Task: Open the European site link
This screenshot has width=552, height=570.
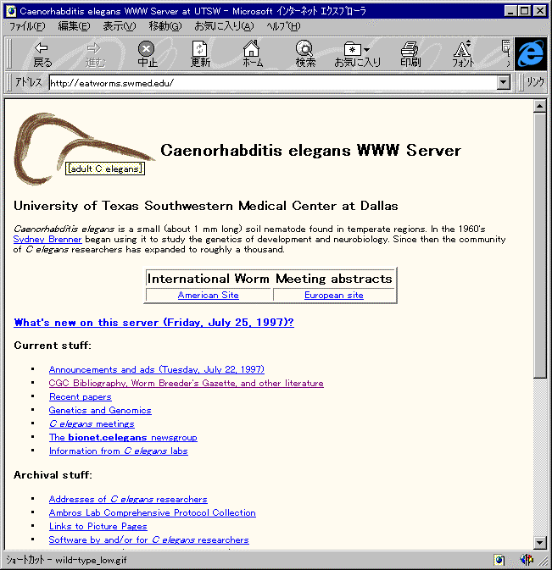Action: pyautogui.click(x=333, y=296)
